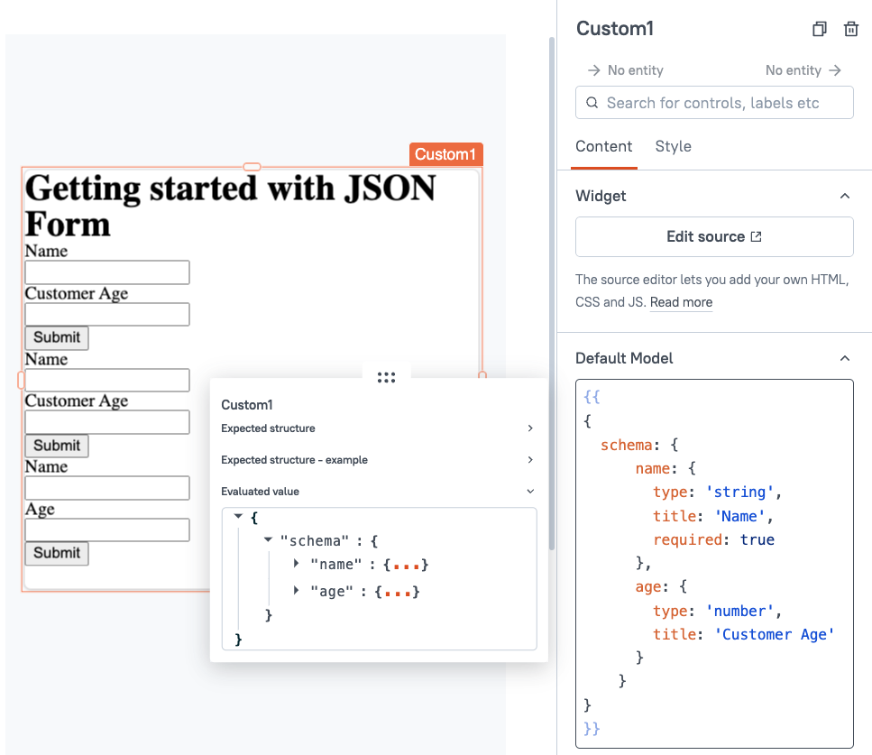Click the Custom1 orange widget label
The height and width of the screenshot is (755, 872).
pyautogui.click(x=445, y=154)
